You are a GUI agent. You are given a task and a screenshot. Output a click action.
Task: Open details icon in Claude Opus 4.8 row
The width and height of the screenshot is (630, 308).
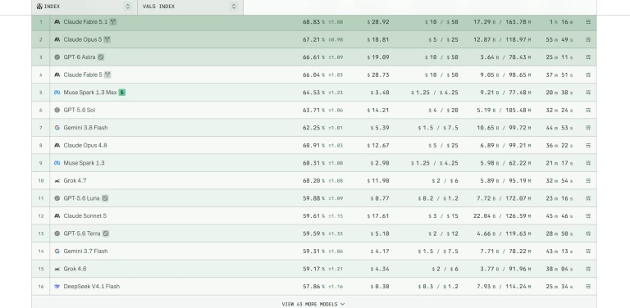click(x=588, y=146)
